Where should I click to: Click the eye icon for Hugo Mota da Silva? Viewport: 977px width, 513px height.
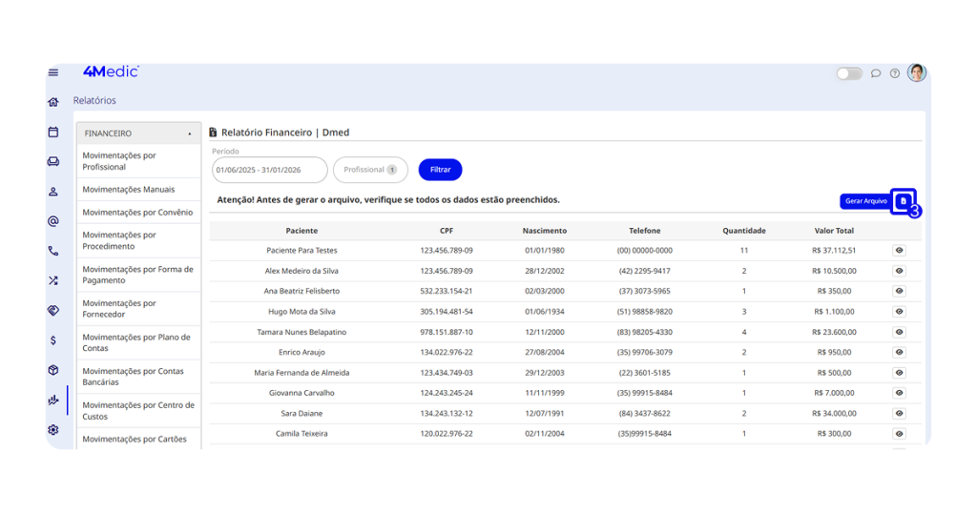(899, 312)
